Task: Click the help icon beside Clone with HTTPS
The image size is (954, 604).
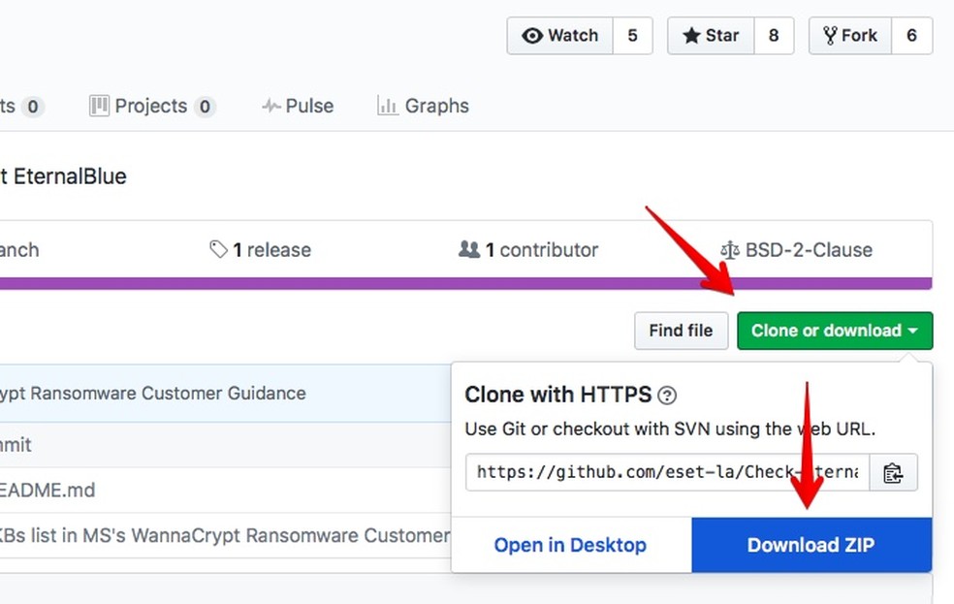Action: click(x=667, y=395)
